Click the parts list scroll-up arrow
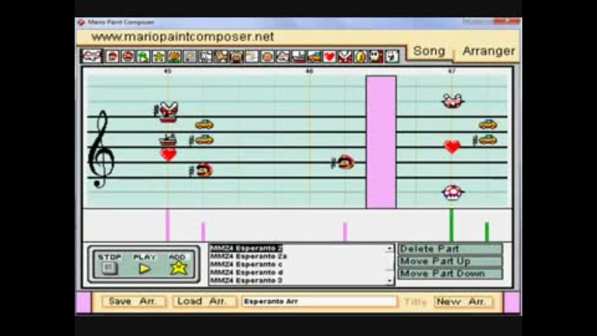This screenshot has height=336, width=597. click(x=389, y=248)
